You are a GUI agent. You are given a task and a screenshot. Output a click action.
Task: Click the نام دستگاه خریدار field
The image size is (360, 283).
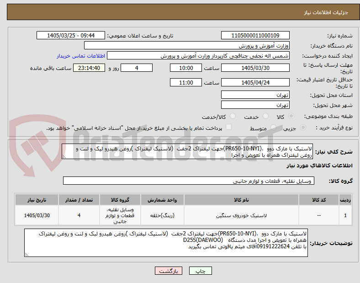click(x=187, y=45)
